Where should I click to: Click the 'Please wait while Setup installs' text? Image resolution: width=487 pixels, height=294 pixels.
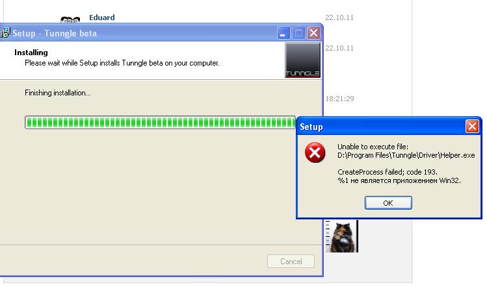tap(122, 63)
